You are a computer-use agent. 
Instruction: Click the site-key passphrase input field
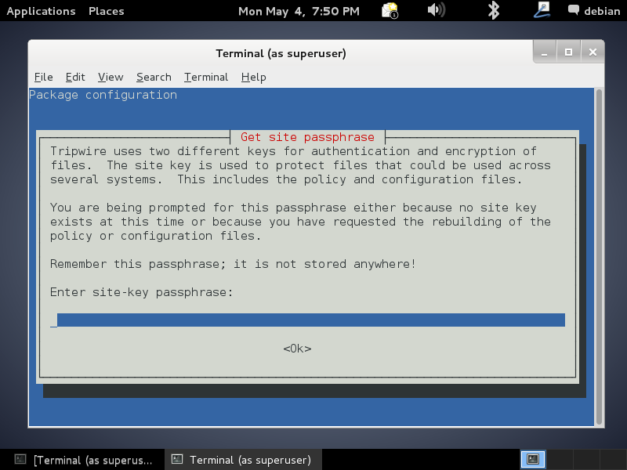pos(307,320)
